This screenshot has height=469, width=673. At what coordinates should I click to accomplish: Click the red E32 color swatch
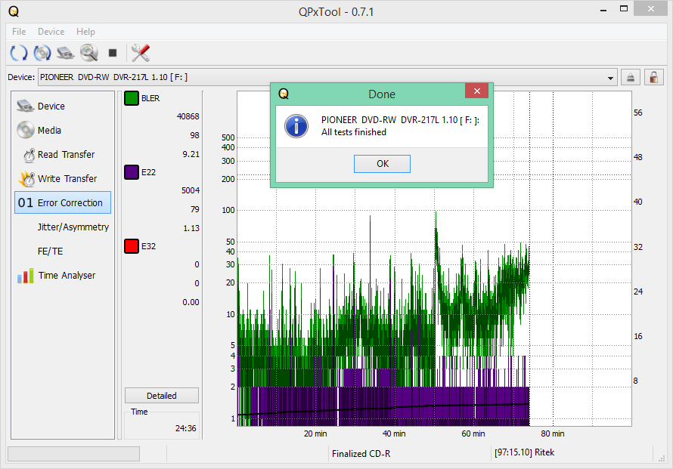pos(132,246)
